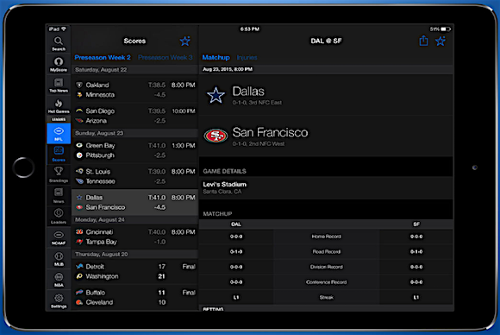
Task: Tap battery indicator in status bar
Action: [x=446, y=29]
